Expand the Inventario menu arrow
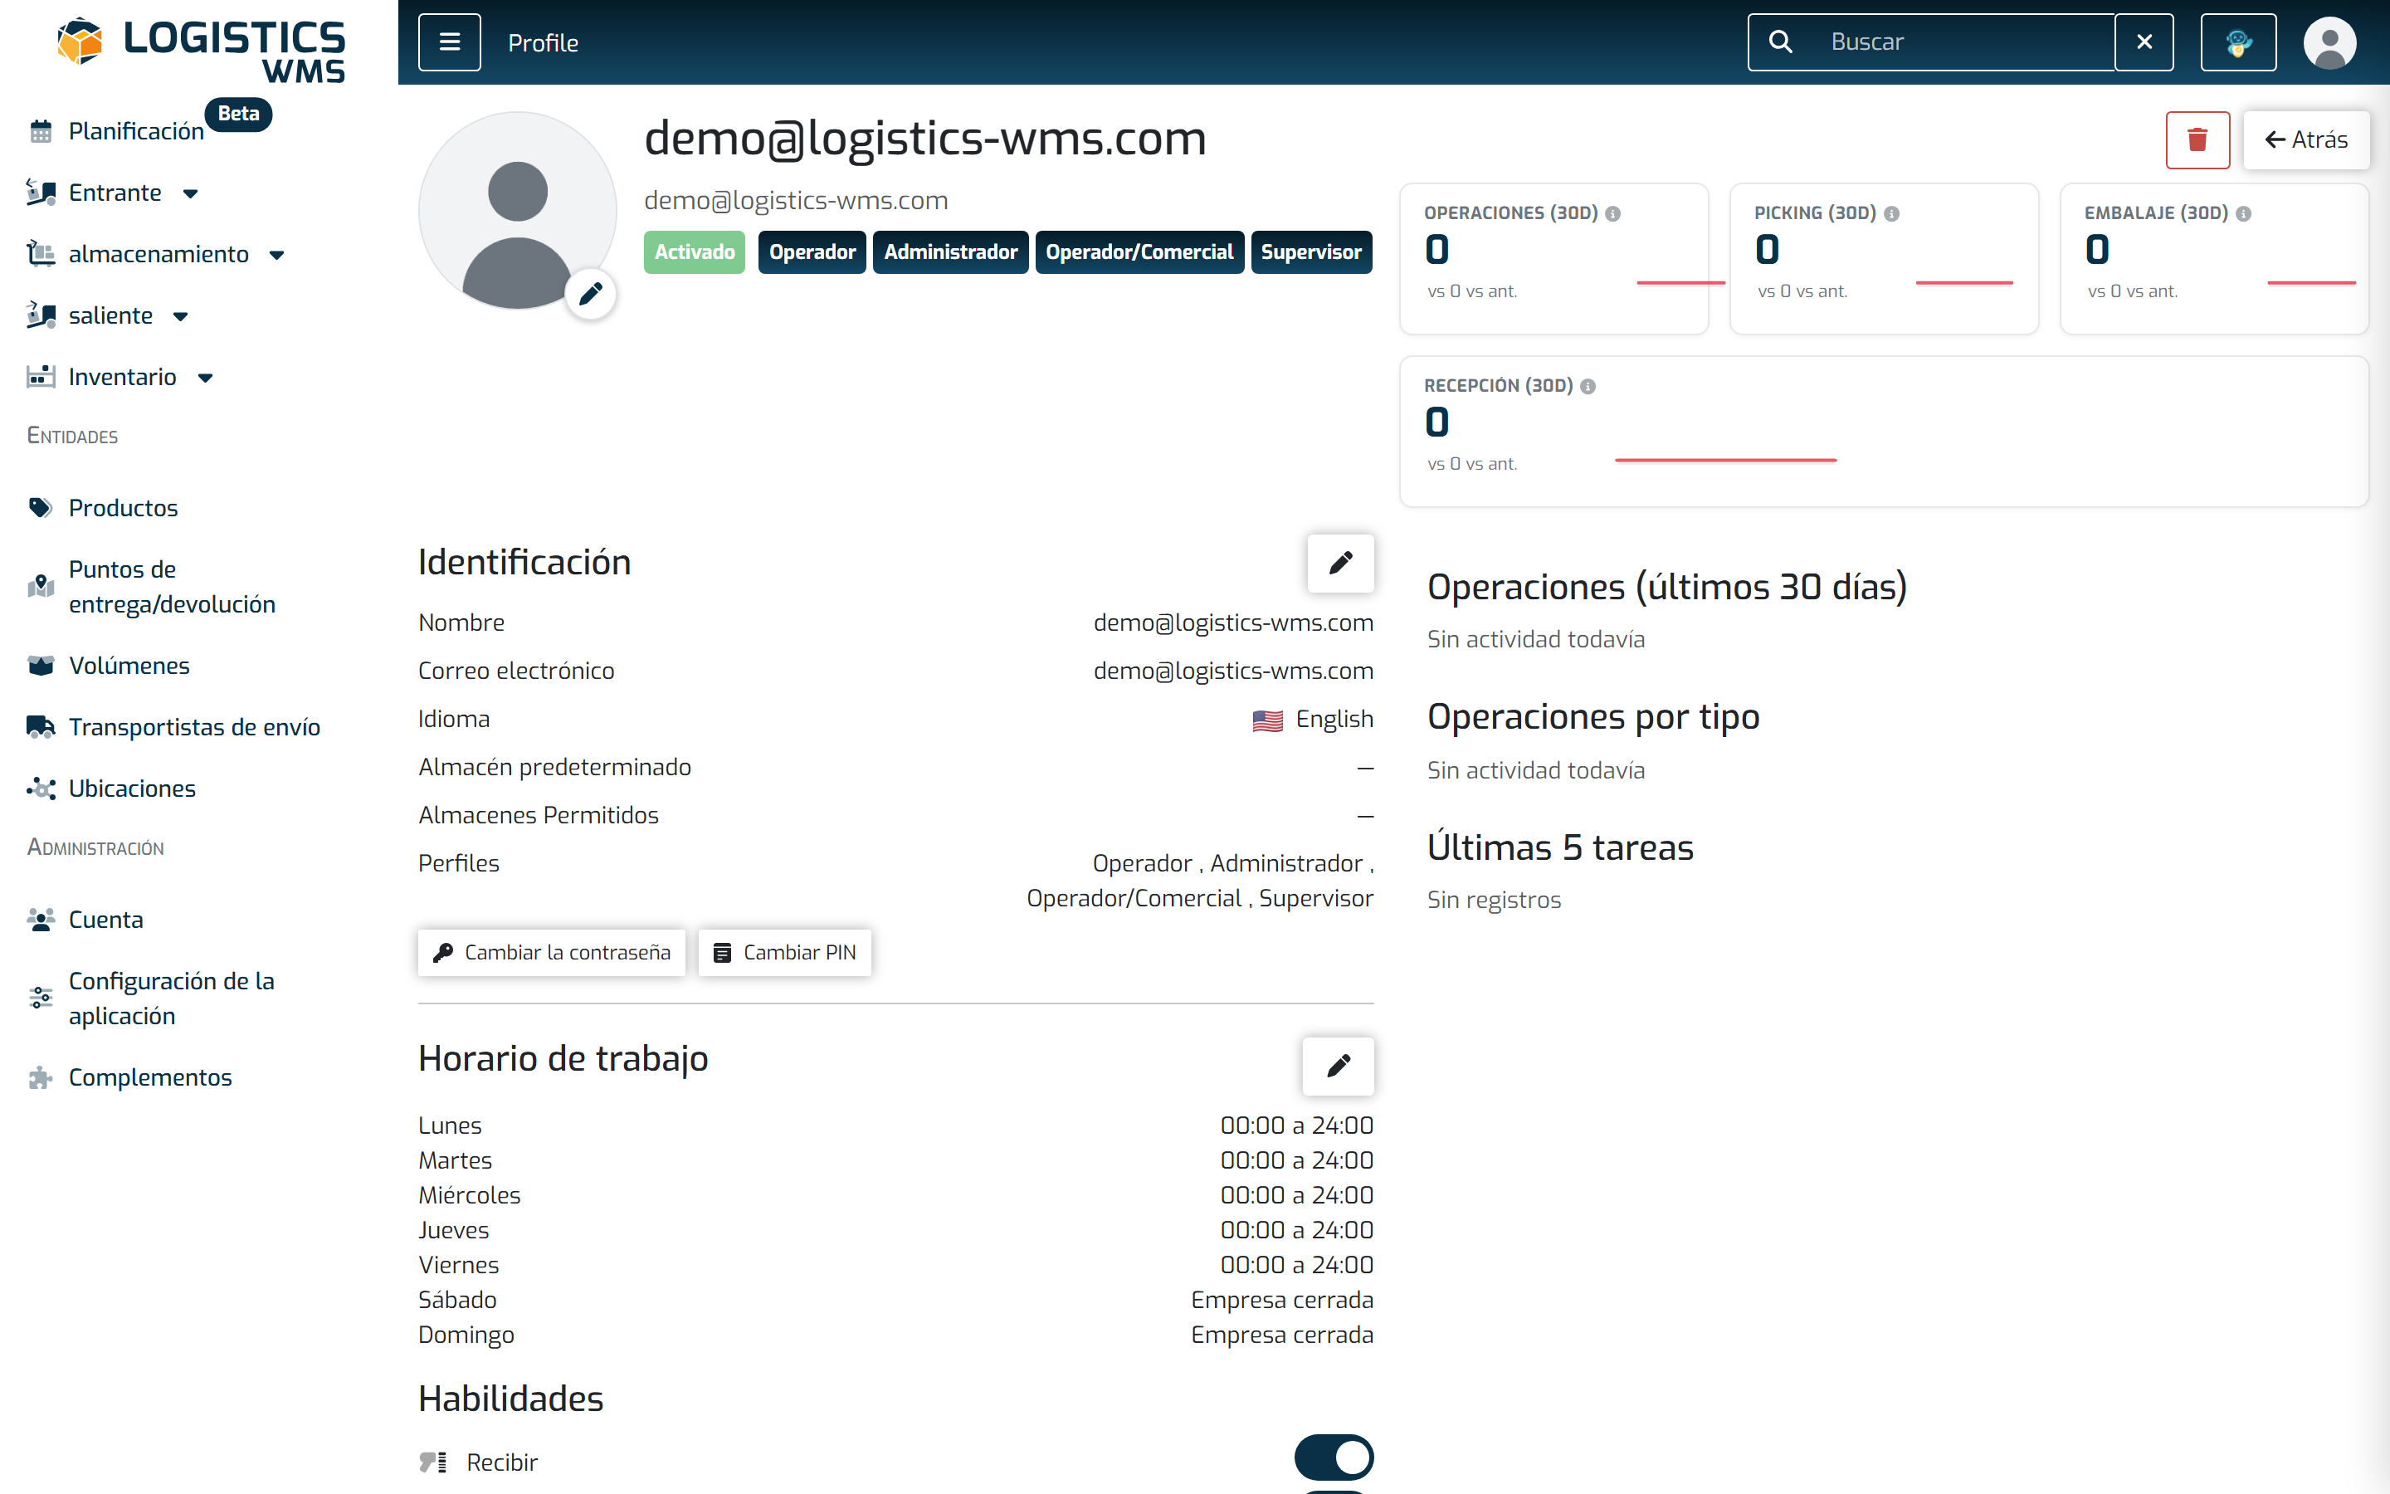 pos(206,378)
